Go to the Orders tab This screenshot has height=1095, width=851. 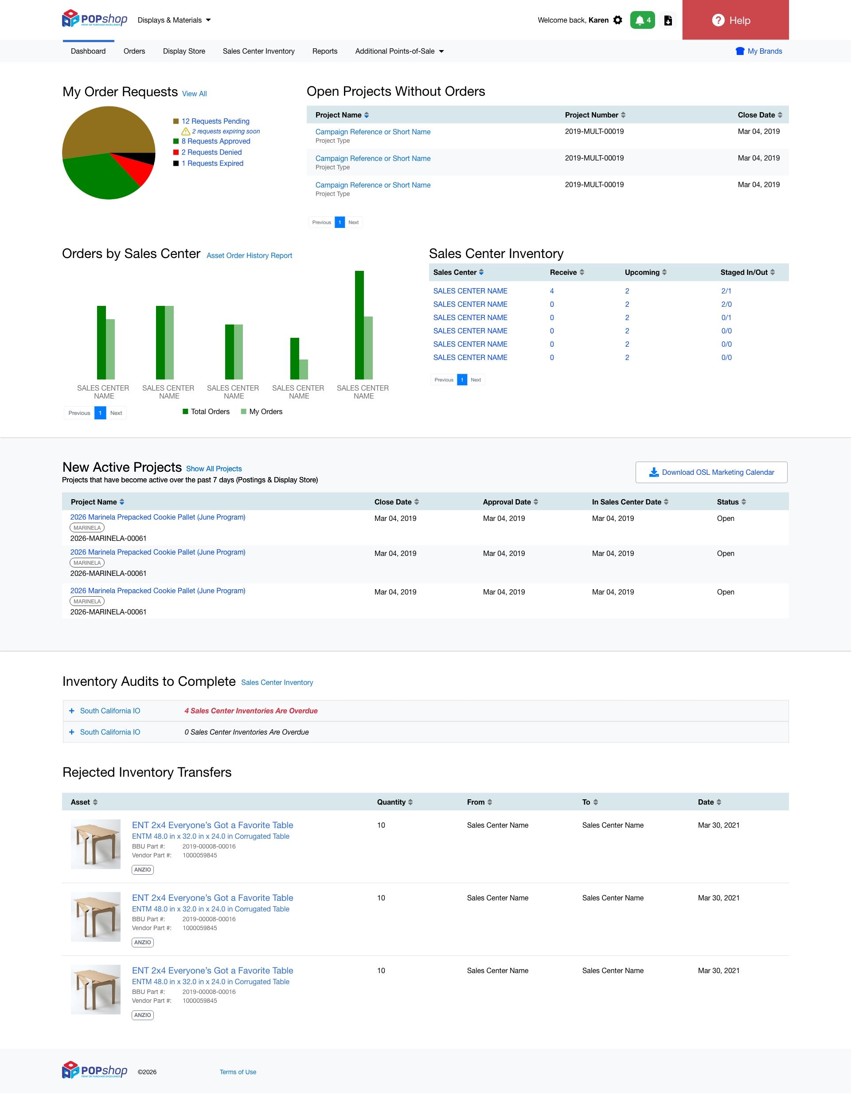click(134, 51)
